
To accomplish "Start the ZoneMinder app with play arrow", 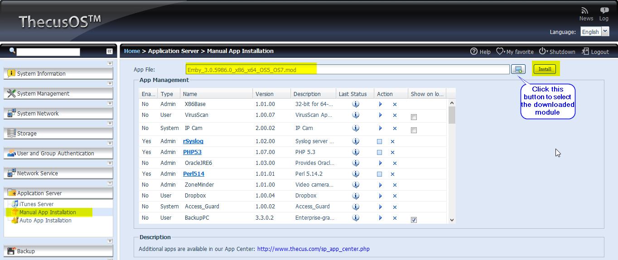I will pyautogui.click(x=380, y=185).
